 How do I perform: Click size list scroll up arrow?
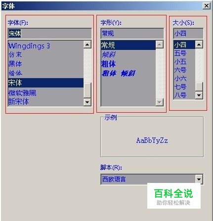point(199,44)
